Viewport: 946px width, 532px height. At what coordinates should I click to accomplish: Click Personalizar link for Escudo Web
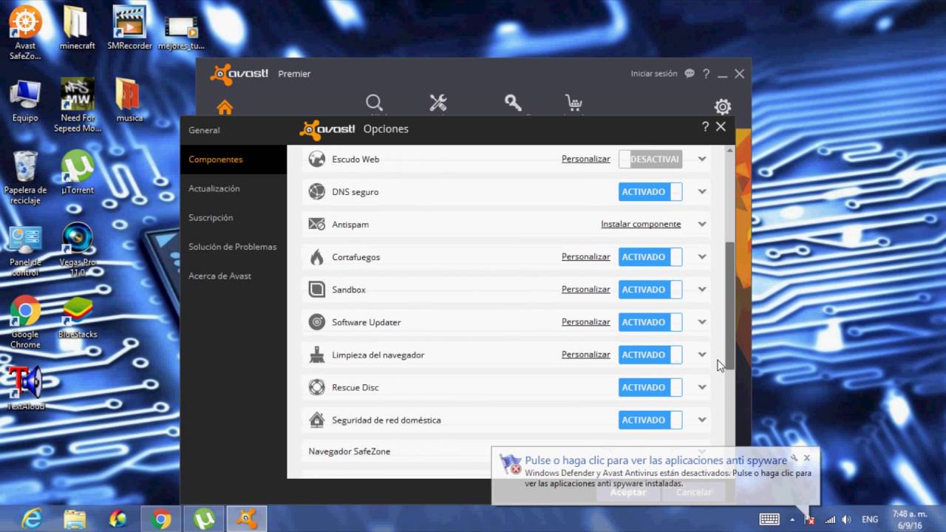coord(585,159)
